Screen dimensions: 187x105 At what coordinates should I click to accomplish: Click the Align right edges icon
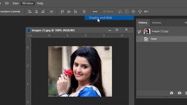point(43,12)
